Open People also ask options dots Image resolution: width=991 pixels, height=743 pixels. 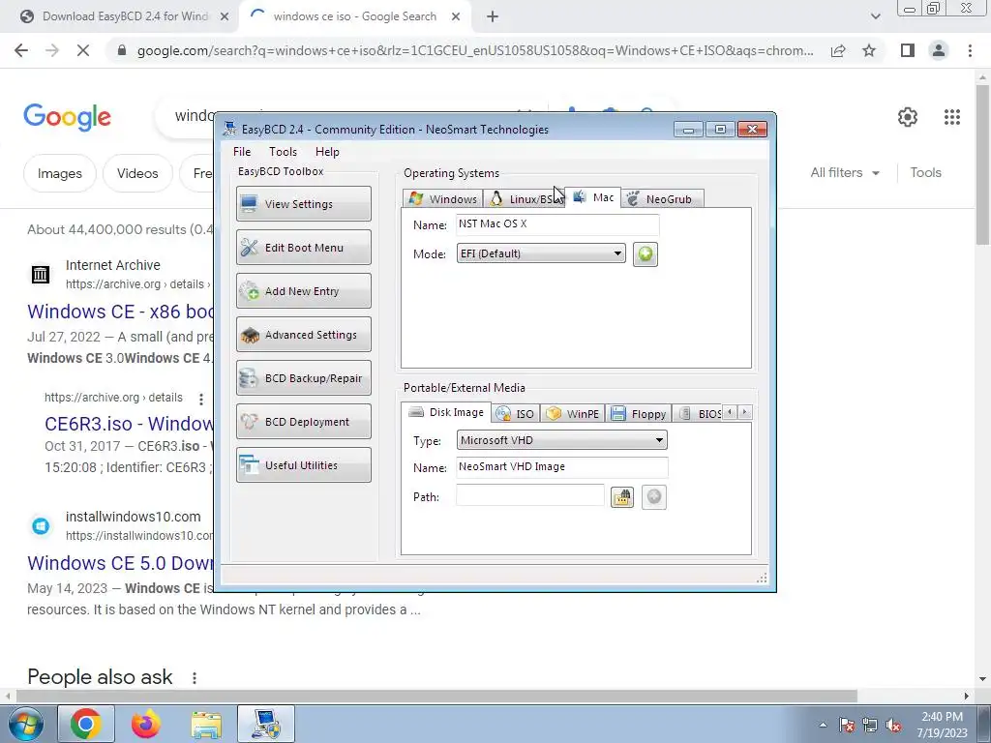pos(194,678)
